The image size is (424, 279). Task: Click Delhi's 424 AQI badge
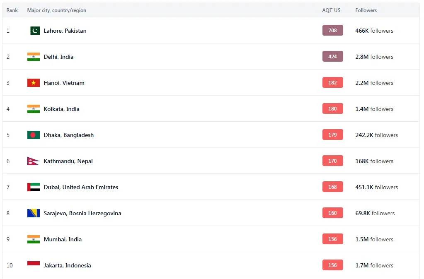click(332, 57)
